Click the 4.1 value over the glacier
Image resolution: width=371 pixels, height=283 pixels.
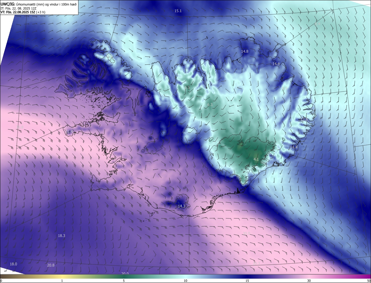(256, 159)
